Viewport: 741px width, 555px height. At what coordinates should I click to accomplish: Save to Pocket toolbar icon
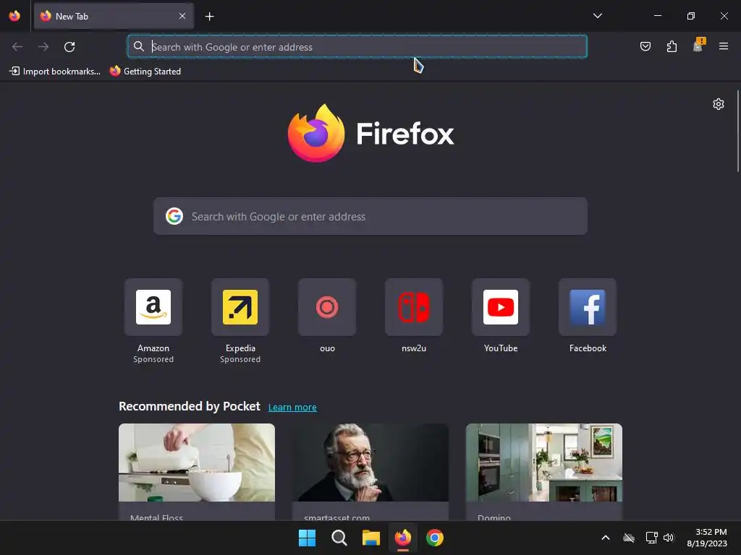point(645,46)
